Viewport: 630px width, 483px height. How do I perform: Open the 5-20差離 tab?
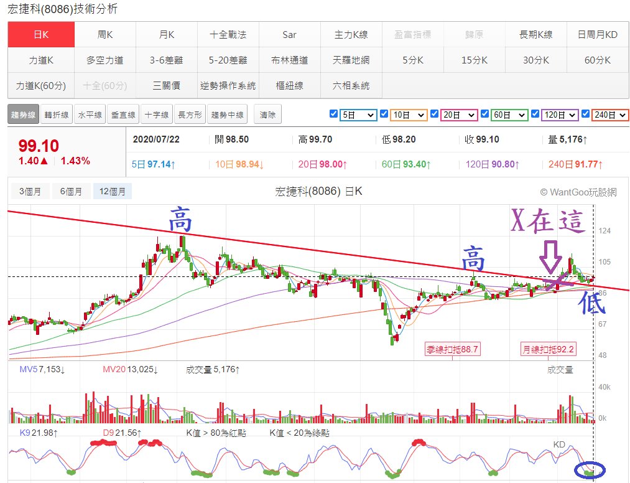tap(228, 60)
